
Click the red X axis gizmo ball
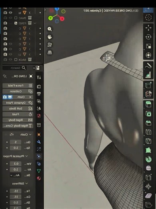[62, 18]
